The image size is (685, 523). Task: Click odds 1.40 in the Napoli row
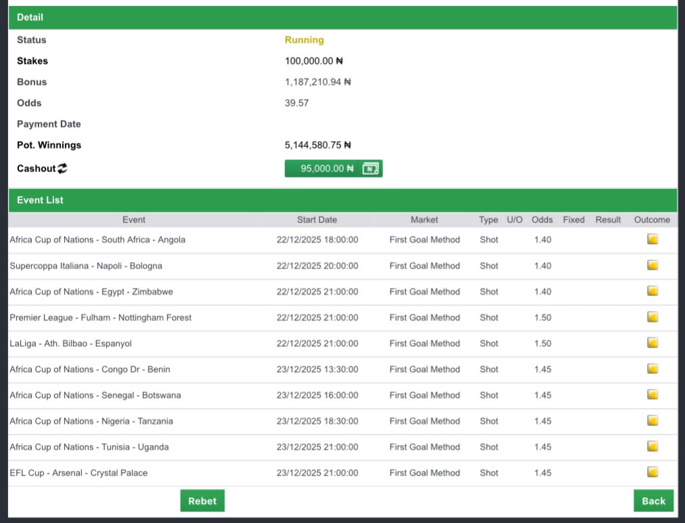point(543,266)
